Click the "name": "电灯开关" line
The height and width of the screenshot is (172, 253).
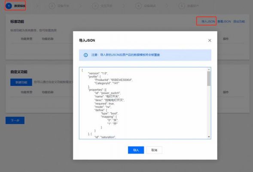click(107, 96)
